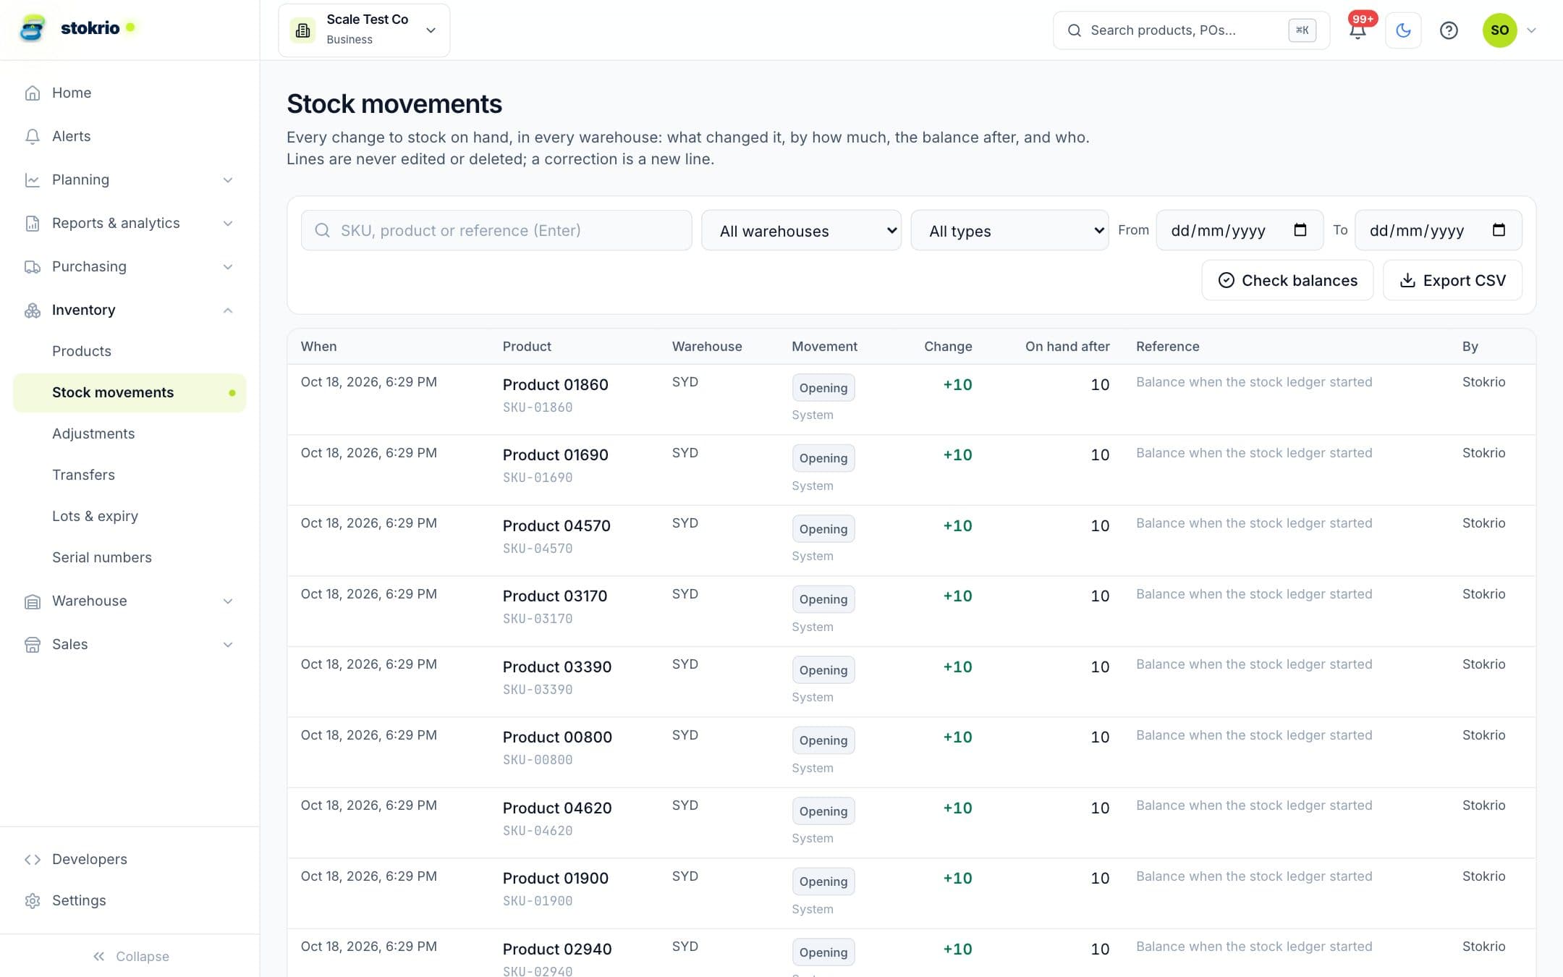Viewport: 1563px width, 977px height.
Task: Click the Export CSV button
Action: tap(1452, 280)
